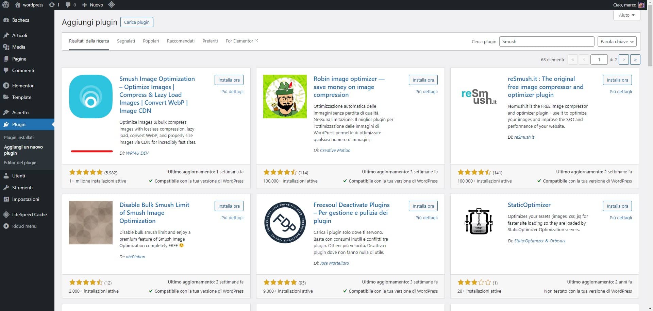Click the Carica plugin button
Viewport: 653px width, 311px height.
pos(137,22)
